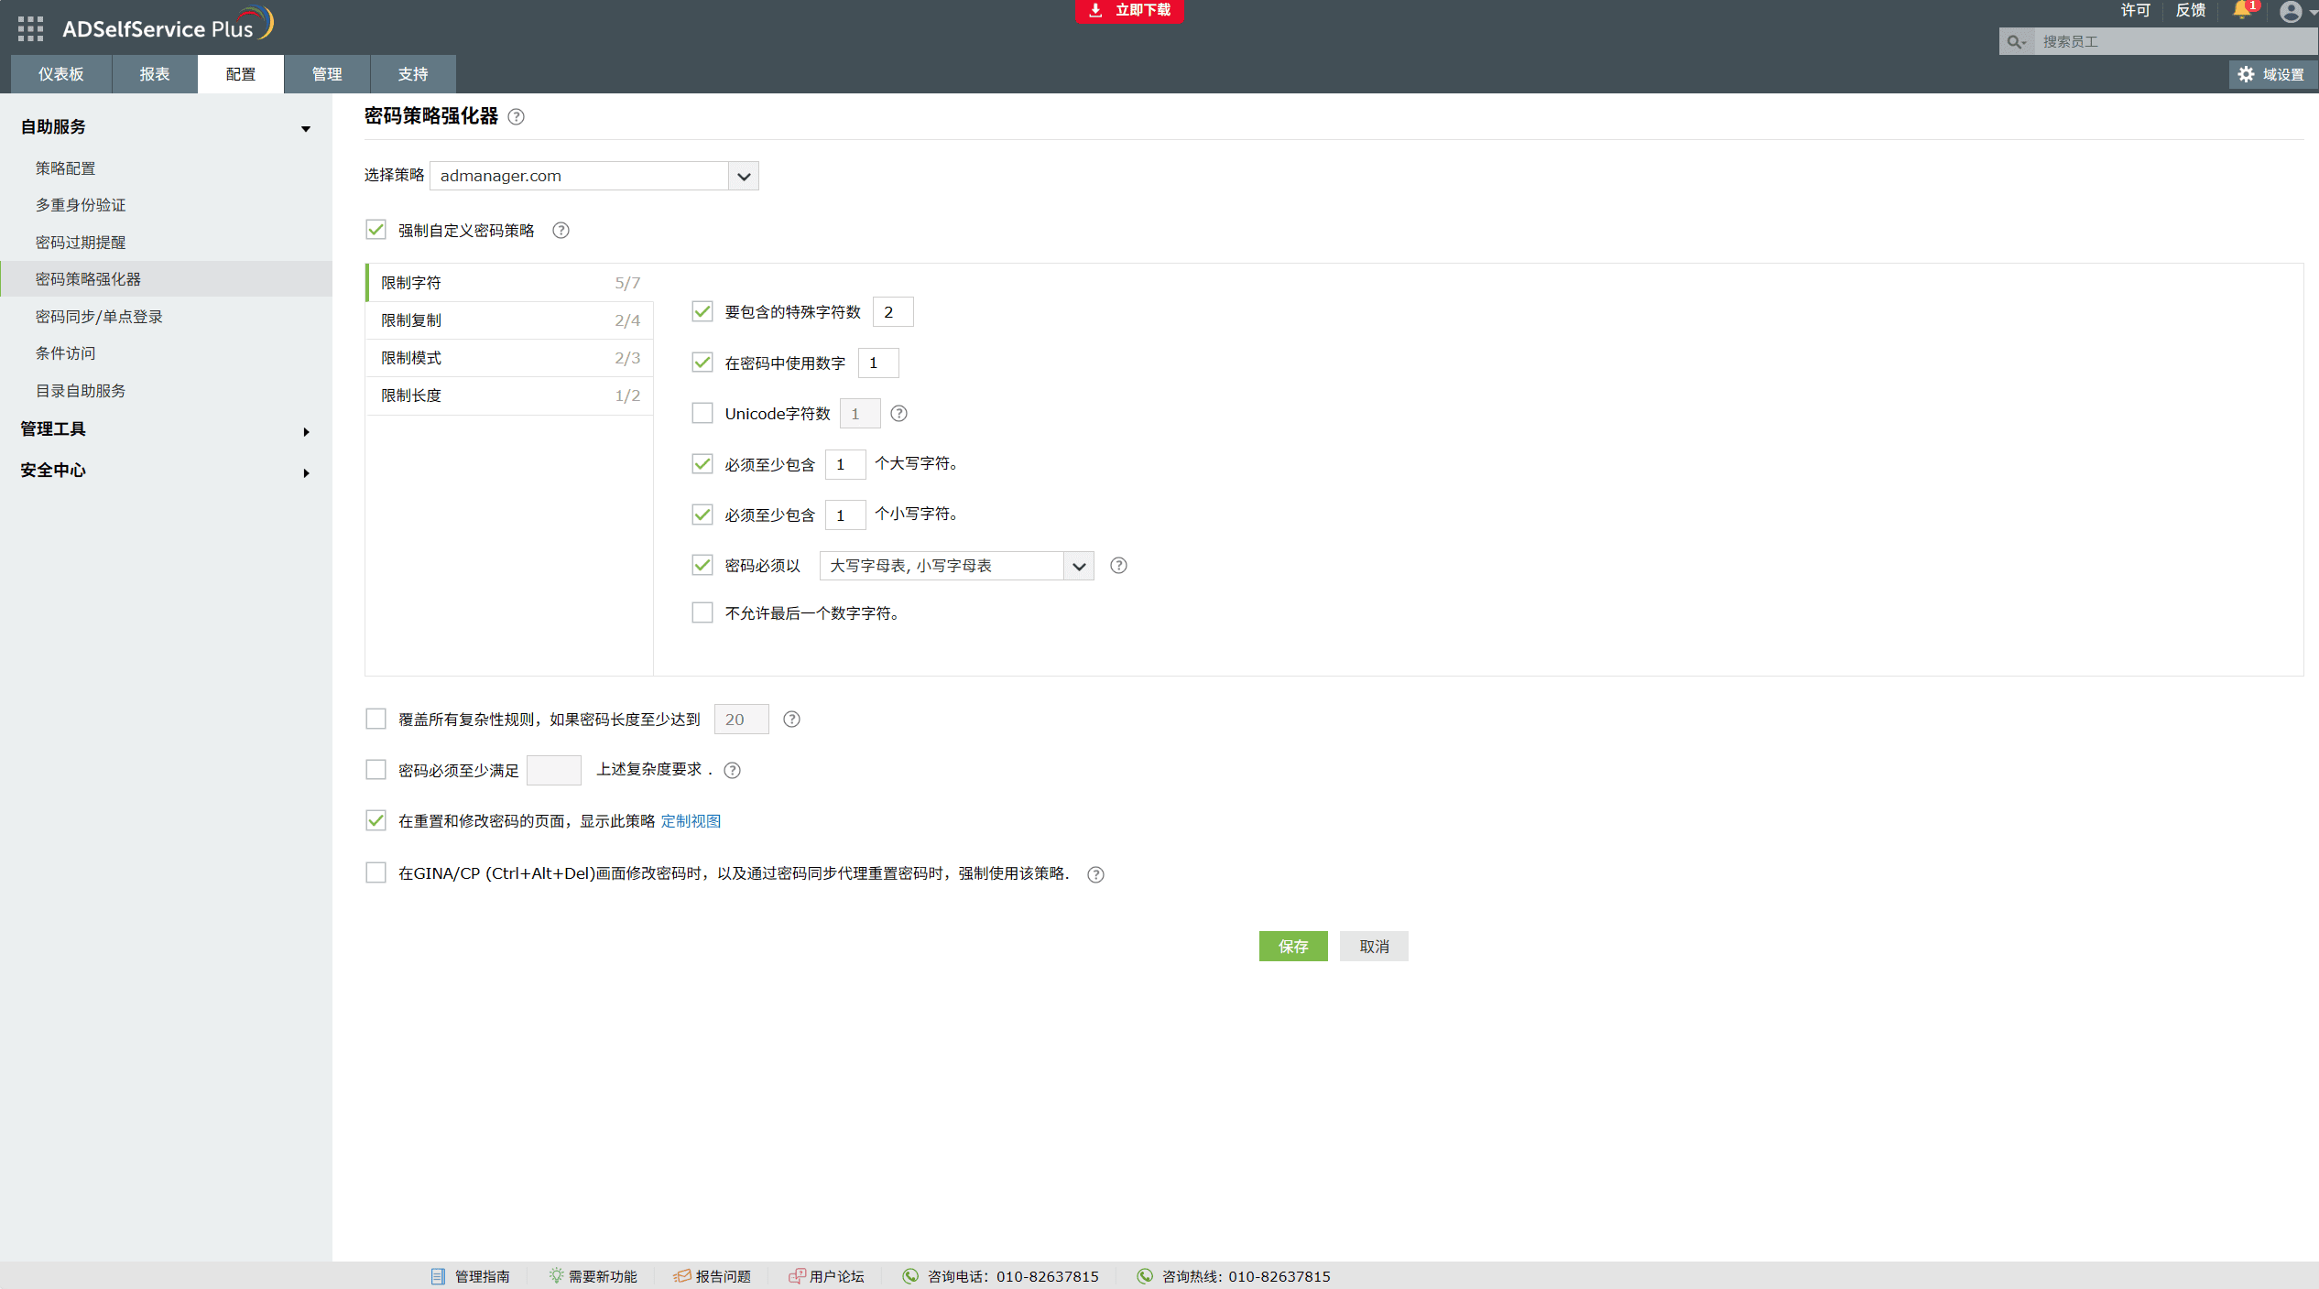Check 不允许最后一个数字字符 option

click(702, 612)
